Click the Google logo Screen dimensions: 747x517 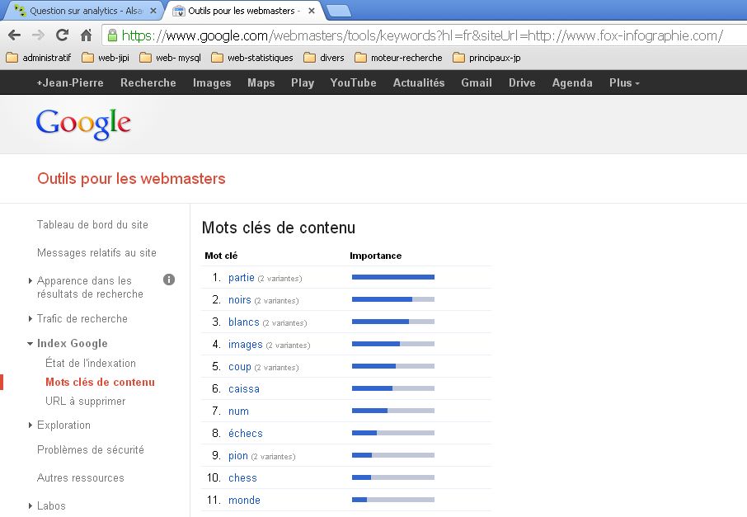click(83, 124)
